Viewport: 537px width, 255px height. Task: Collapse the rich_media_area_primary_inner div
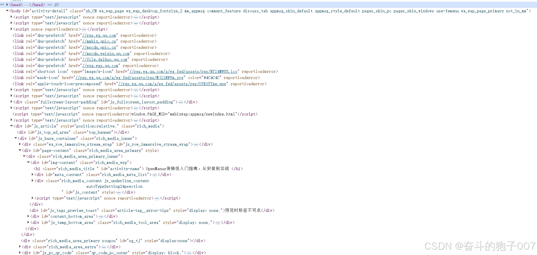(24, 156)
